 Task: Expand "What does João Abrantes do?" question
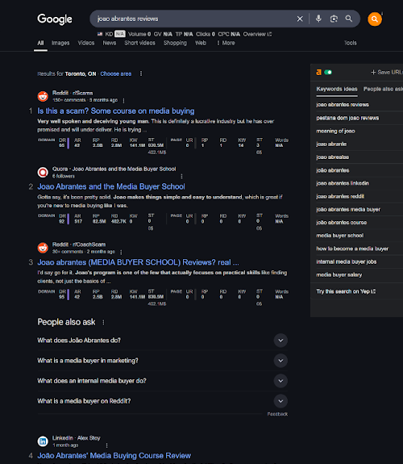pyautogui.click(x=162, y=341)
